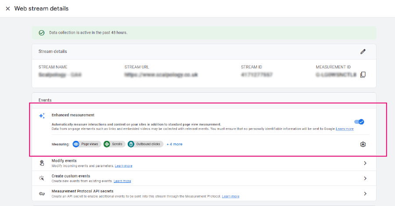The height and width of the screenshot is (206, 395).
Task: Select the Outbound clicks chip
Action: click(145, 144)
